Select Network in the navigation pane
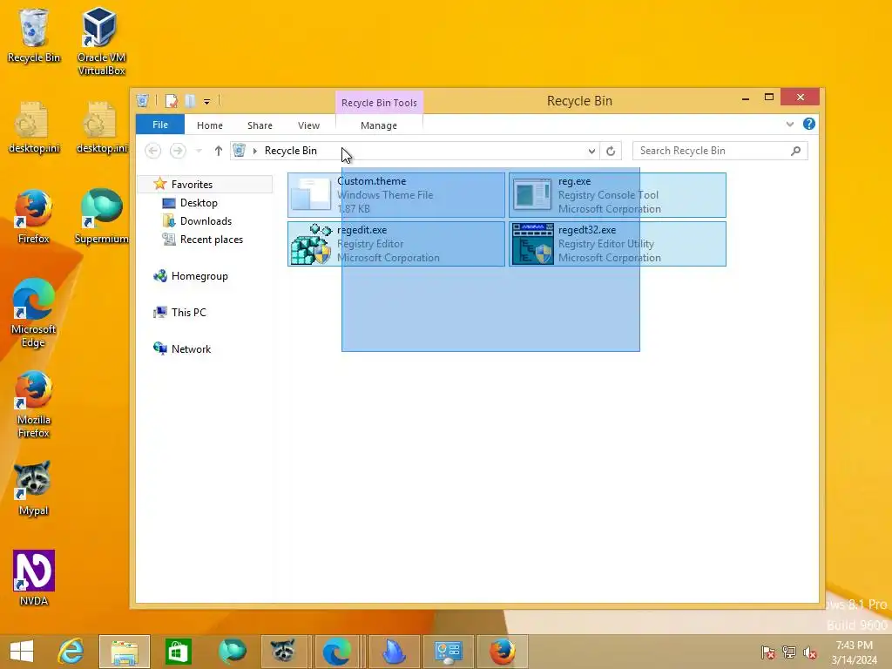Screen dimensions: 892x669 [191, 348]
